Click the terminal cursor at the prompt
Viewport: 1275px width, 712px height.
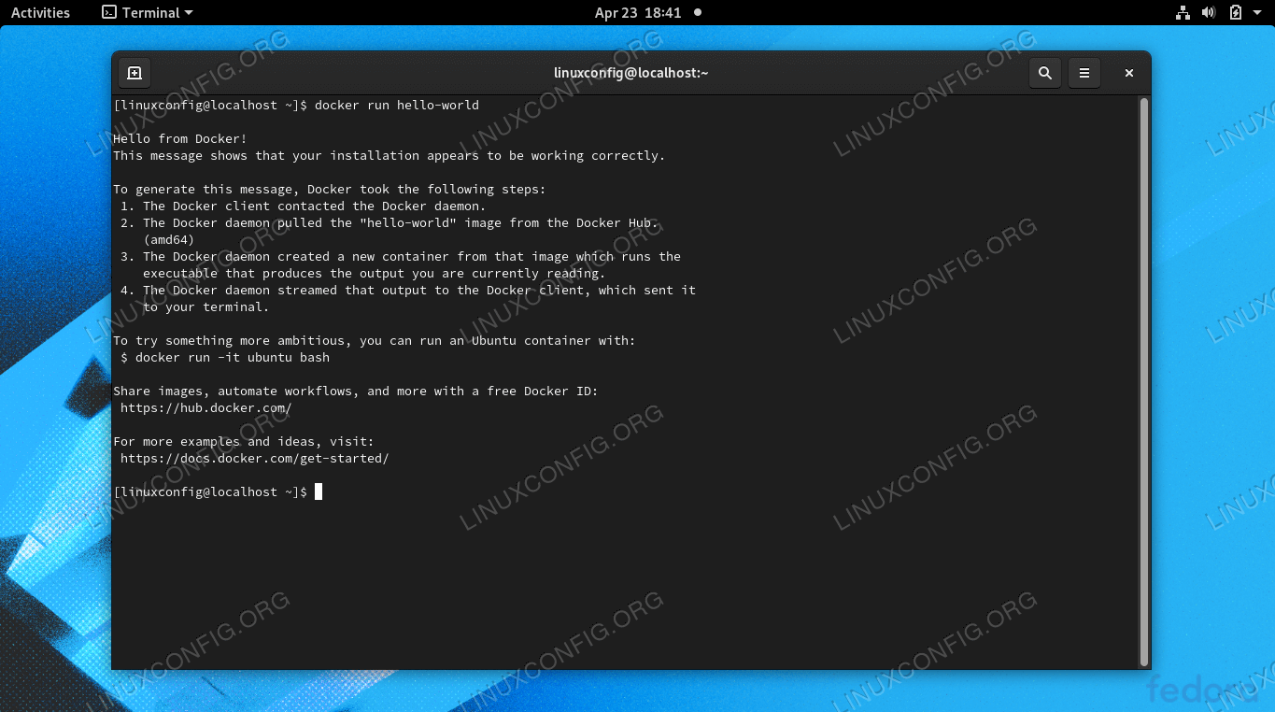[x=319, y=491]
